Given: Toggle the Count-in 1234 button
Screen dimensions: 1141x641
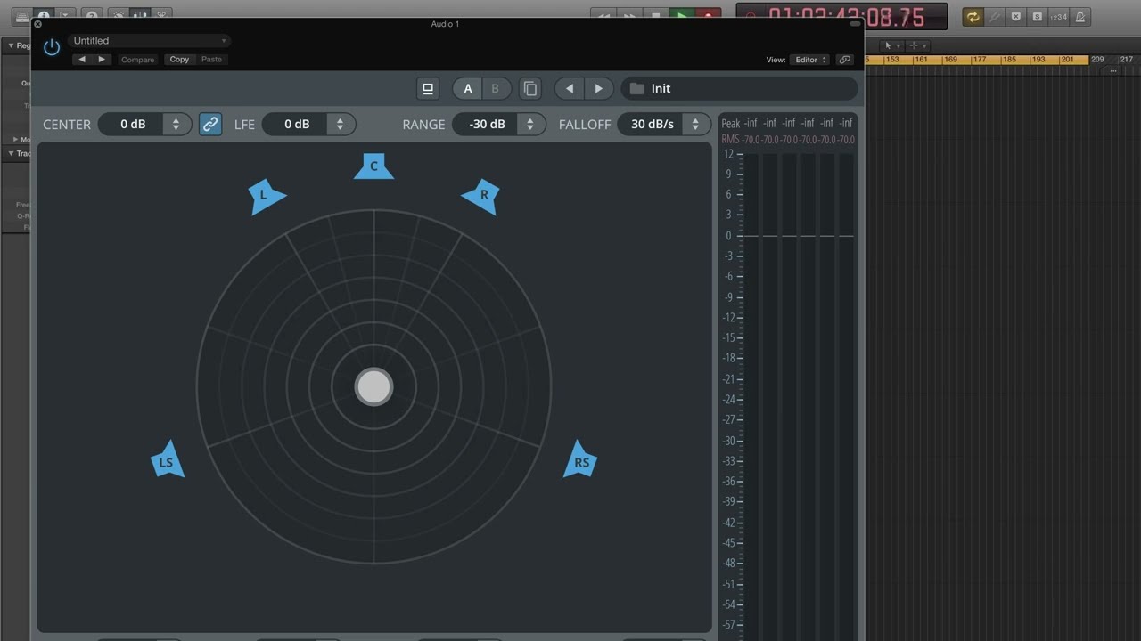Looking at the screenshot, I should pyautogui.click(x=1058, y=16).
